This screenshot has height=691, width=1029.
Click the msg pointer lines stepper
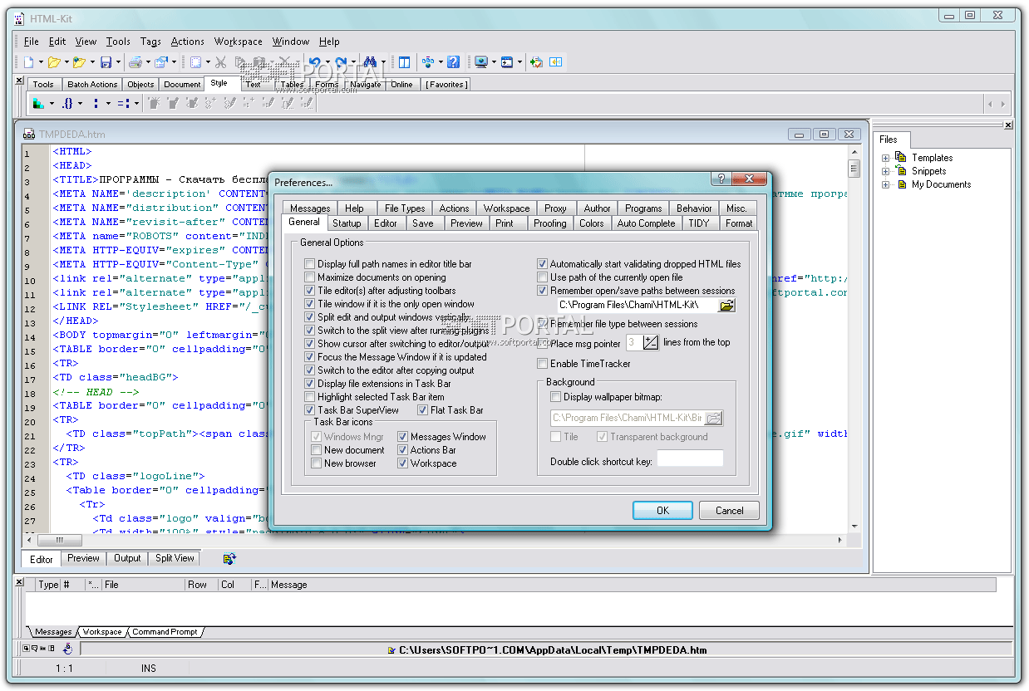tap(651, 342)
